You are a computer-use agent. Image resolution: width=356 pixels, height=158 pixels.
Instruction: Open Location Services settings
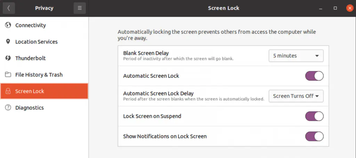(x=37, y=42)
